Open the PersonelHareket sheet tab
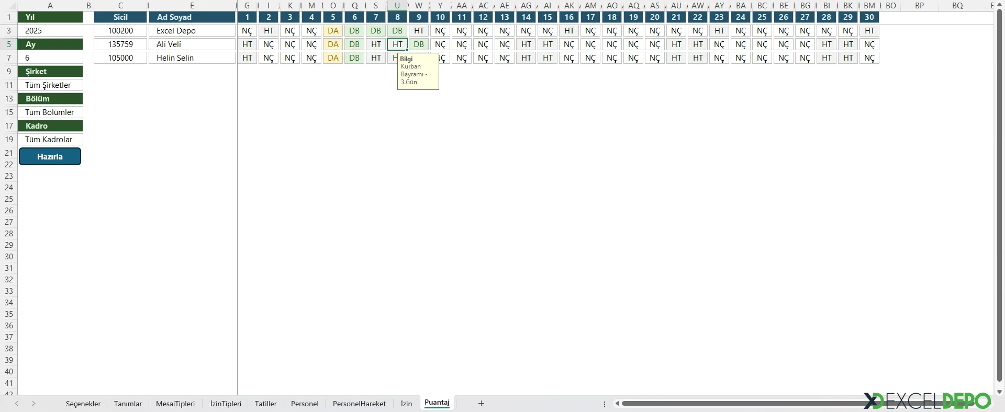 tap(359, 404)
